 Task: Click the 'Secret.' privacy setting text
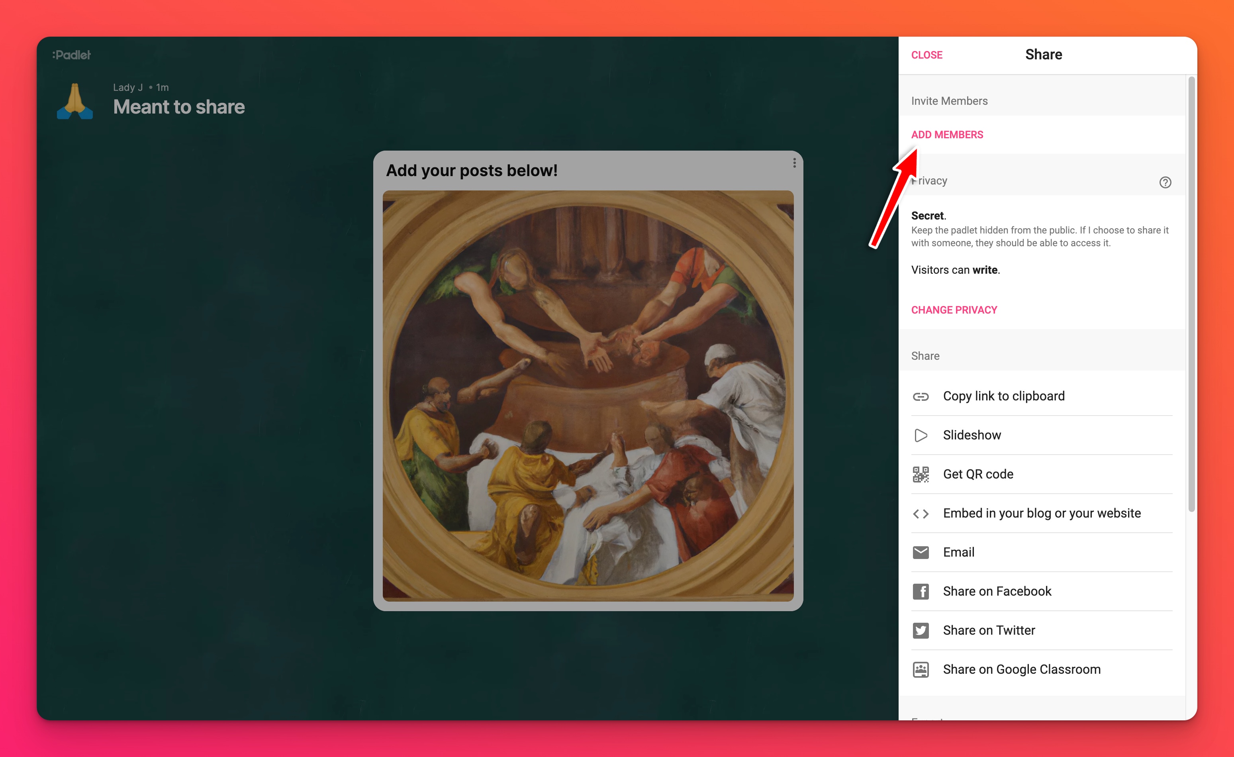tap(928, 216)
